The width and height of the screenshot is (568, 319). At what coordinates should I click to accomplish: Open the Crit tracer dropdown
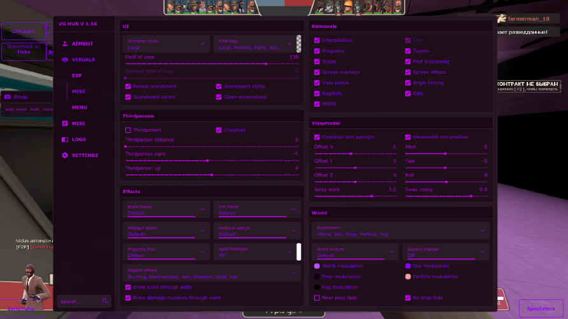coord(257,210)
